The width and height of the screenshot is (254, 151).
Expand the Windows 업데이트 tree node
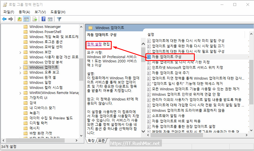20,67
